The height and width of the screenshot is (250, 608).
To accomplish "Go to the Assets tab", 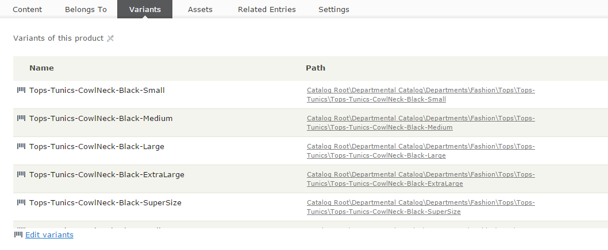I will [200, 10].
